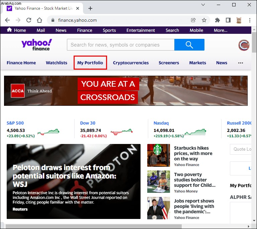Select the News tab in finance navigation
Screen dimensions: 257x229
coord(222,63)
